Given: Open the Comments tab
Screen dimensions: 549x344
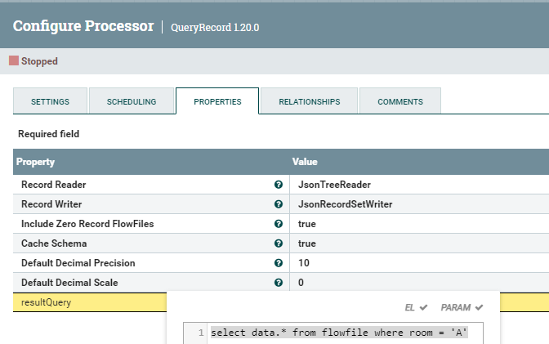Looking at the screenshot, I should (x=400, y=101).
